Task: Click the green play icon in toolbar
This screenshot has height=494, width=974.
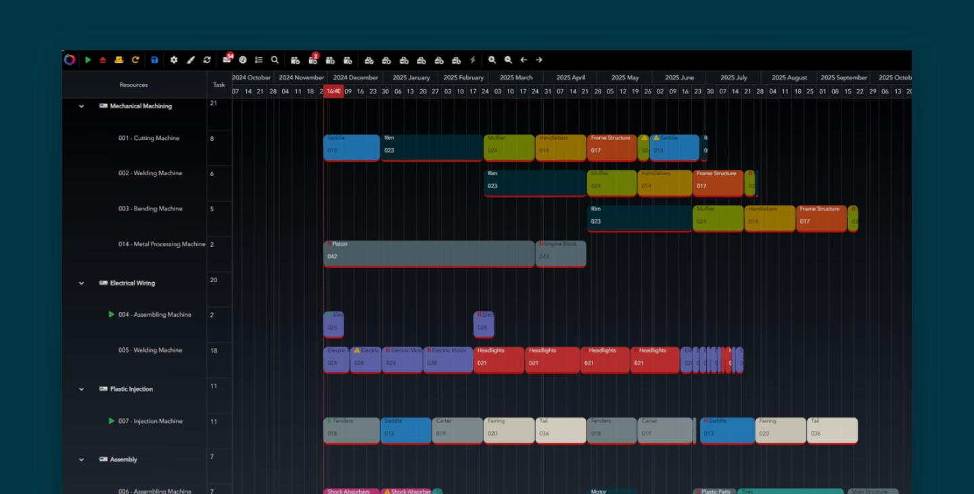Action: pyautogui.click(x=88, y=60)
